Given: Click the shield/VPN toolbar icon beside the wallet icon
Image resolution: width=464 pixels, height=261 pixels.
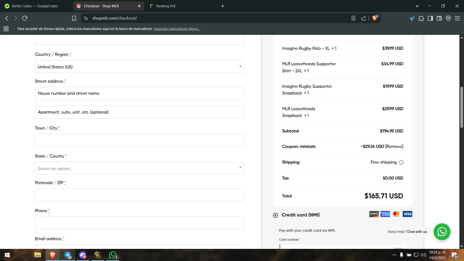Looking at the screenshot, I should pos(448,19).
